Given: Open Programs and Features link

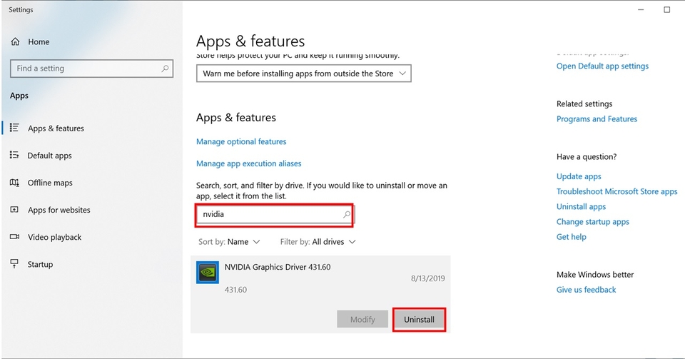Looking at the screenshot, I should 597,119.
